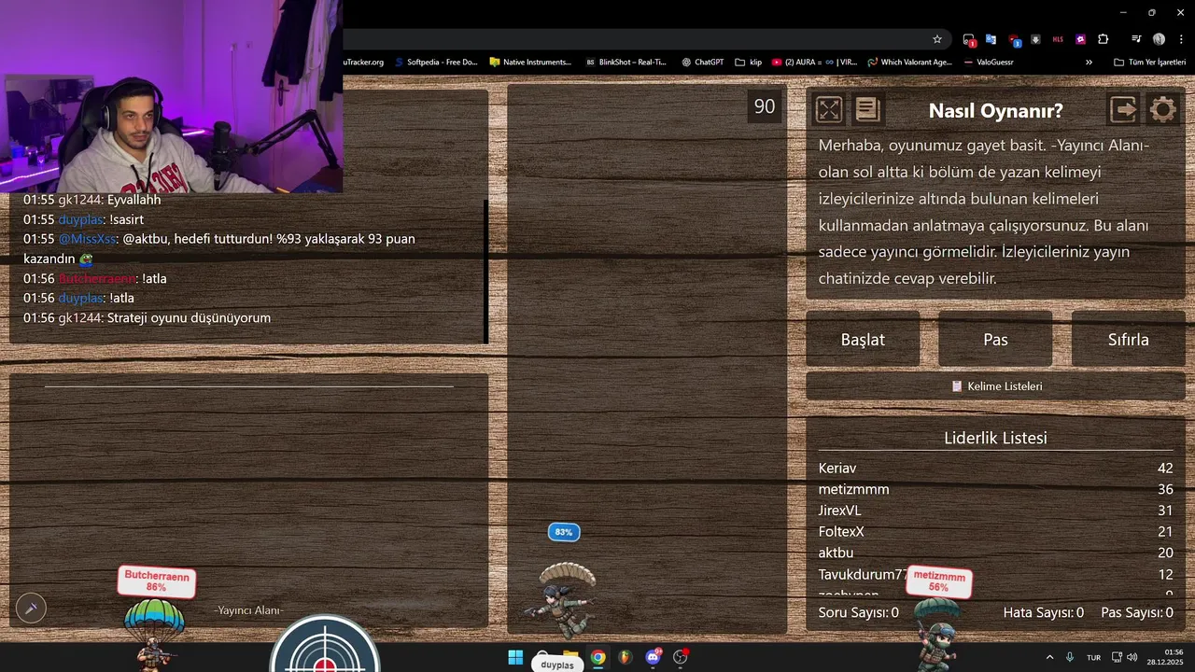The image size is (1195, 672).
Task: Click the Google Translate extension icon
Action: point(991,39)
